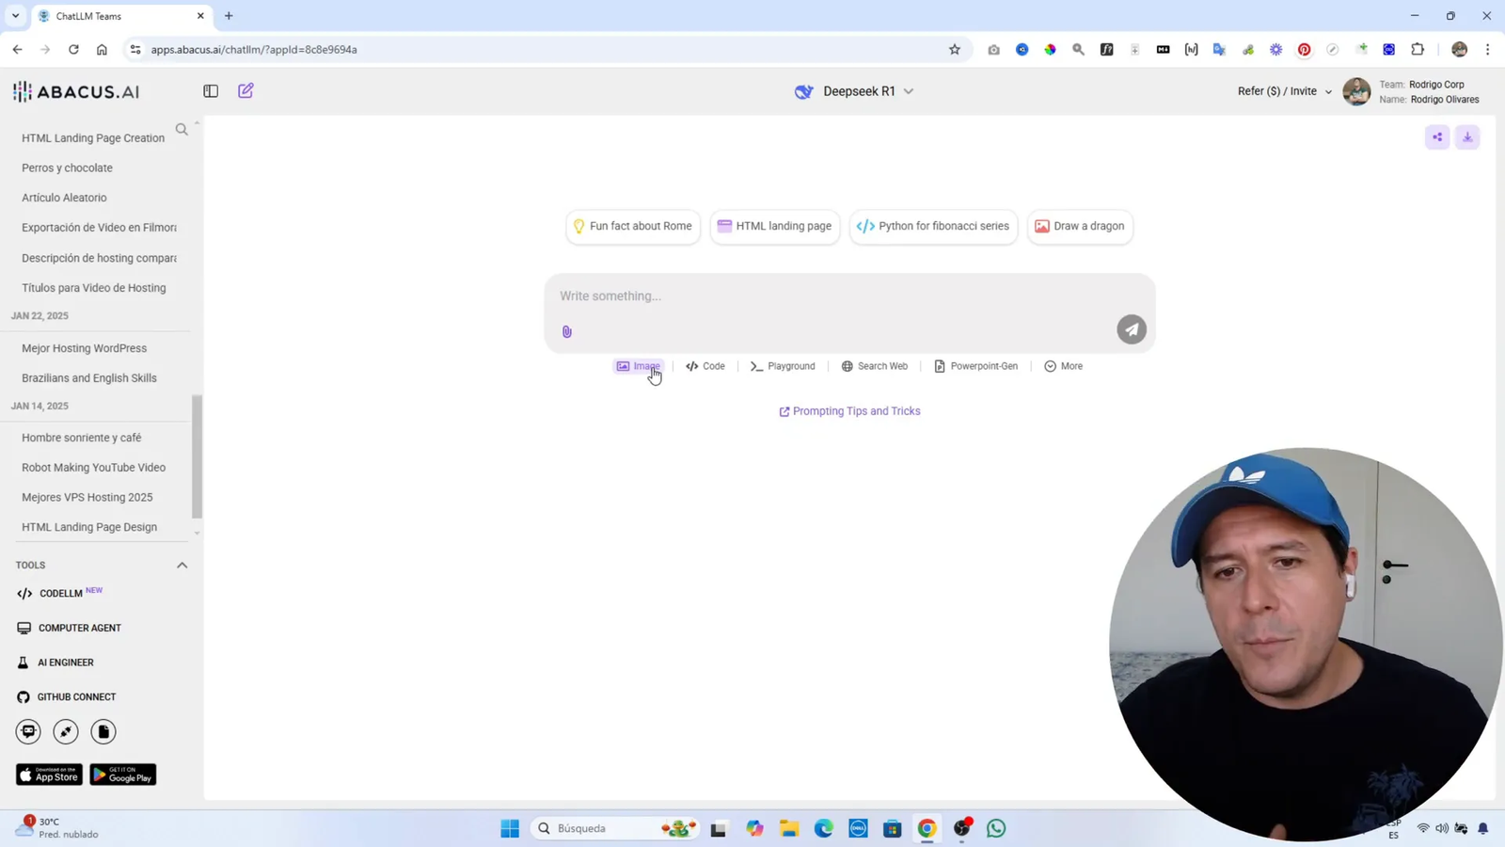Toggle the sidebar panel visibility
Viewport: 1505px width, 847px height.
(x=210, y=90)
